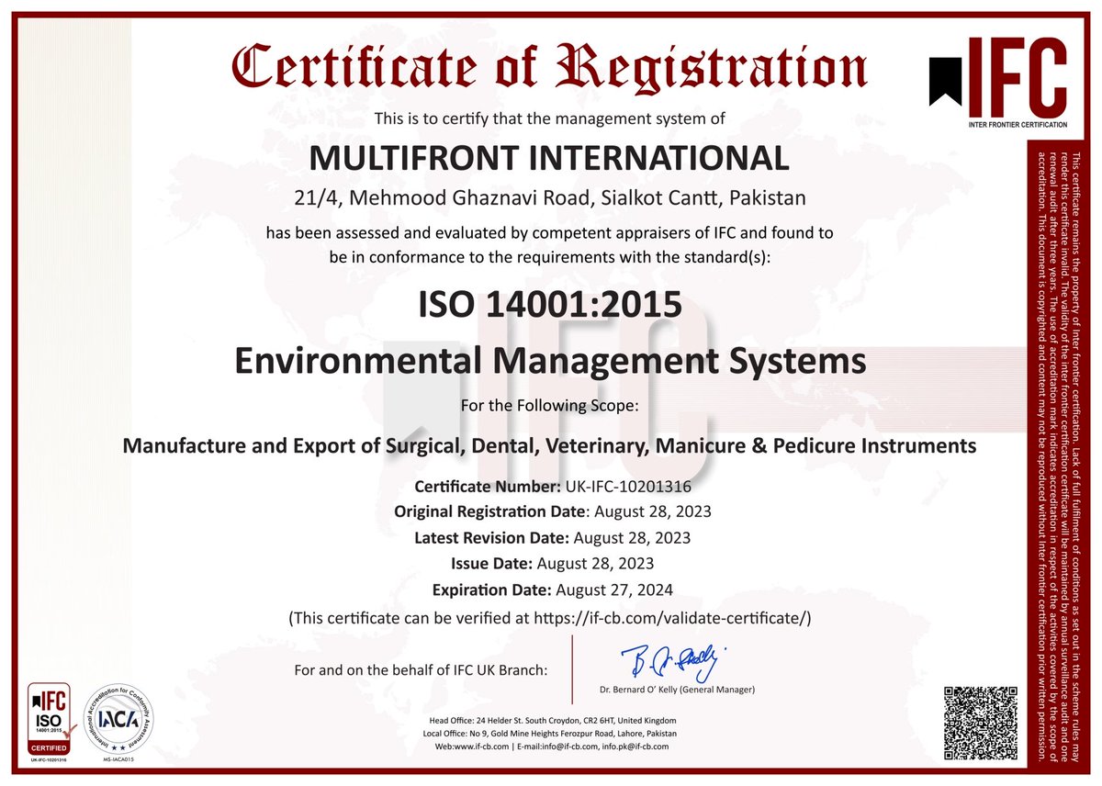Click the ISO 14001:2015 standard title
1102x786 pixels.
point(550,305)
